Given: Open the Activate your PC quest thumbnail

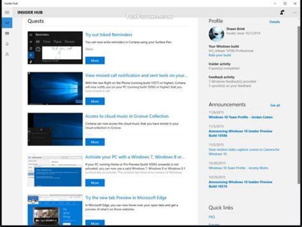Looking at the screenshot, I should 55,170.
